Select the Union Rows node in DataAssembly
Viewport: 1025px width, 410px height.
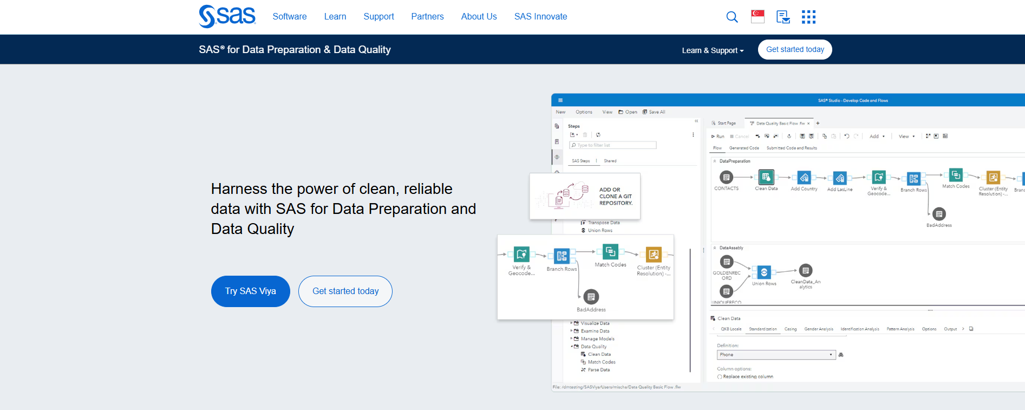(x=763, y=272)
